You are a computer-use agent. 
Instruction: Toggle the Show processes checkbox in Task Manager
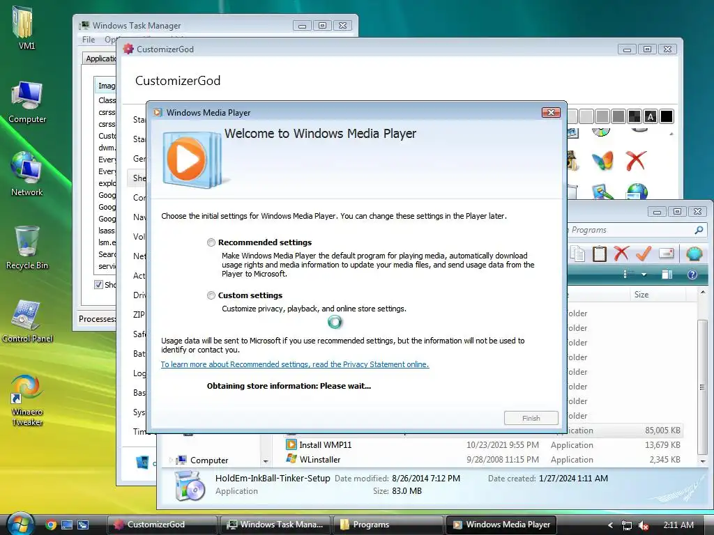pos(98,285)
